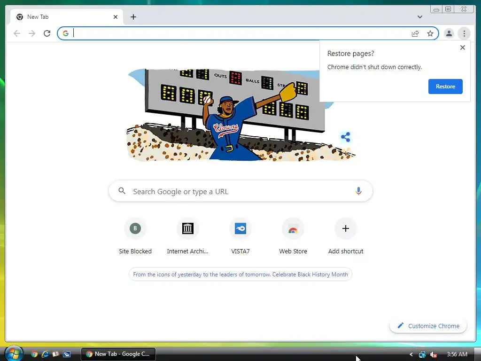This screenshot has height=361, width=481.
Task: Click the Restore pages? heading
Action: [350, 54]
